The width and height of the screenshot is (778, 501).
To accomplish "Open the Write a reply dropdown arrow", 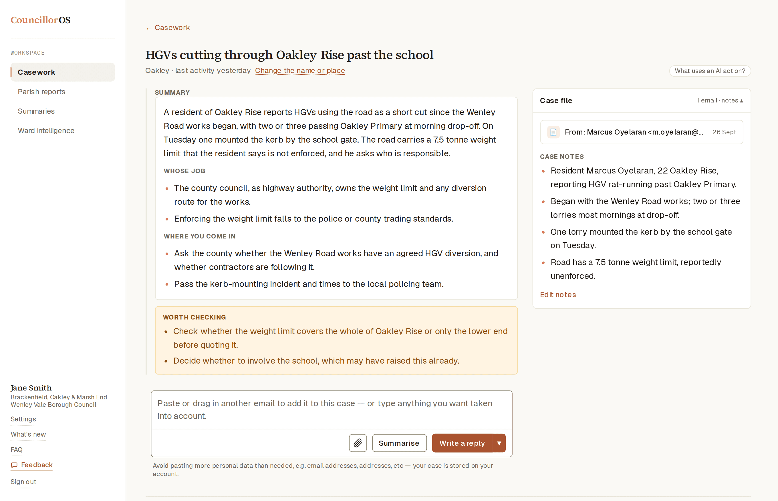I will [499, 443].
